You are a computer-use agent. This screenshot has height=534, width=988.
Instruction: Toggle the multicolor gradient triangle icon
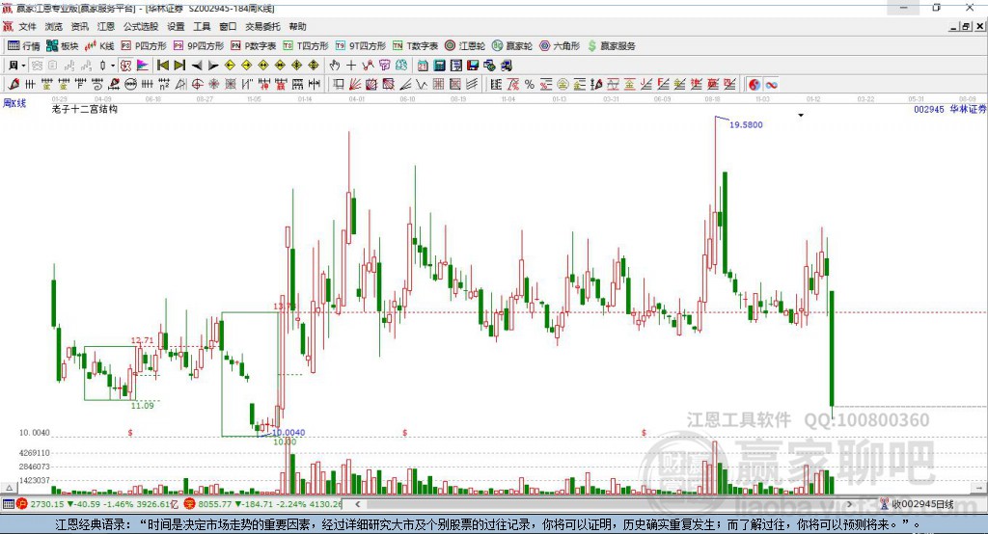pos(143,66)
